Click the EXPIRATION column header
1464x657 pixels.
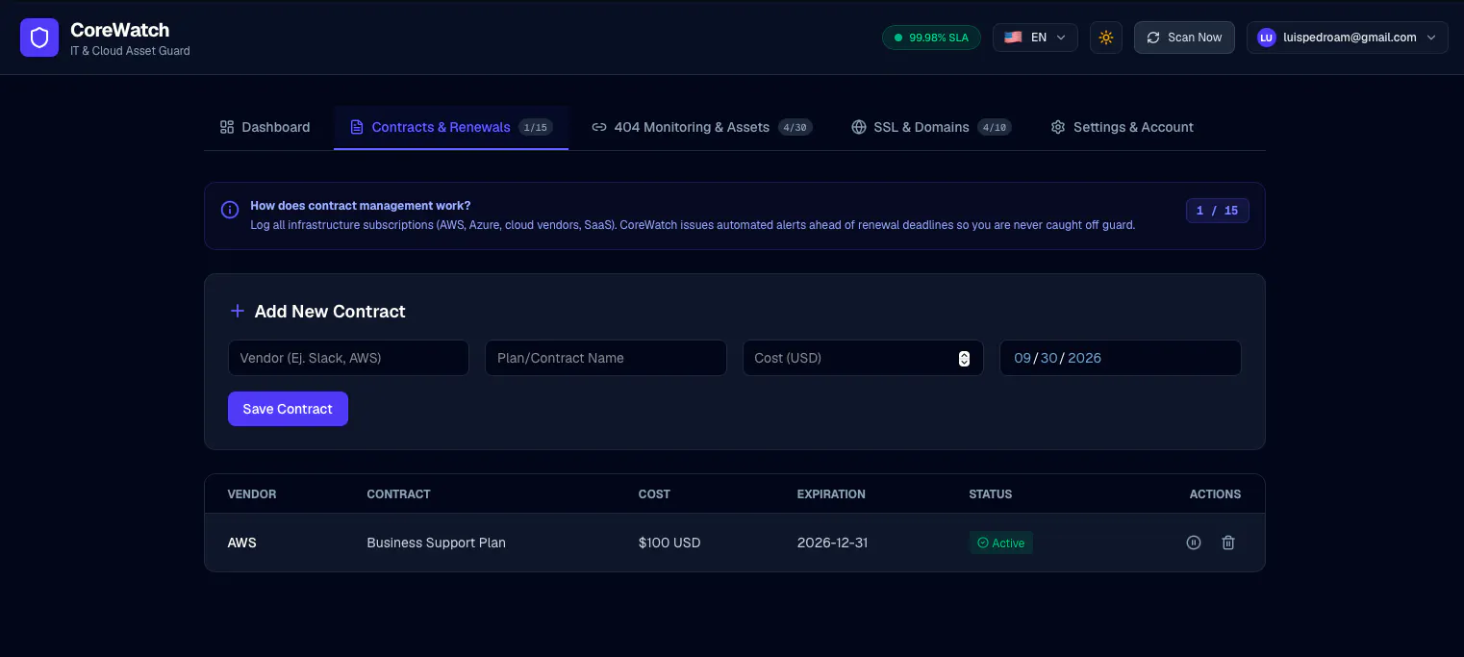831,494
